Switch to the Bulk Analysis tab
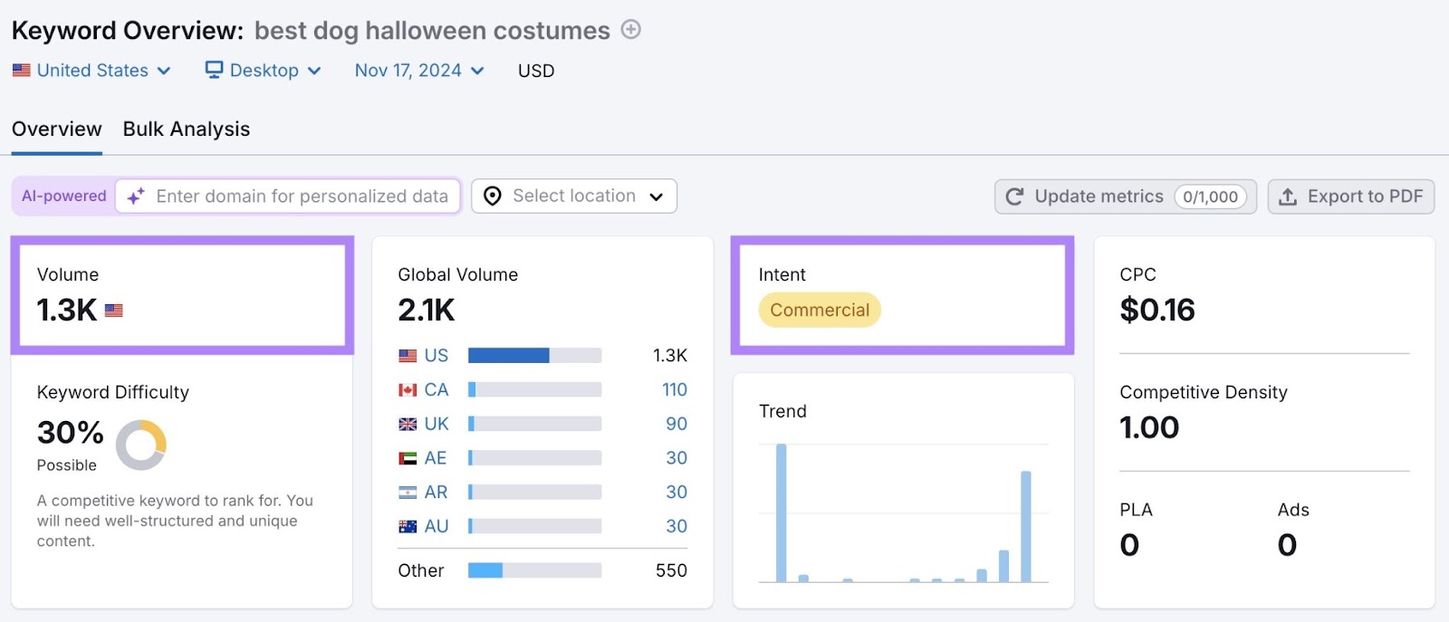Viewport: 1449px width, 622px height. [x=187, y=129]
